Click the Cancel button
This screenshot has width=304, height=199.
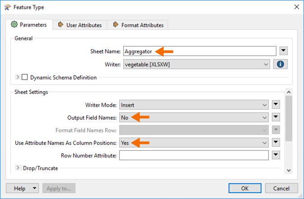click(x=281, y=188)
